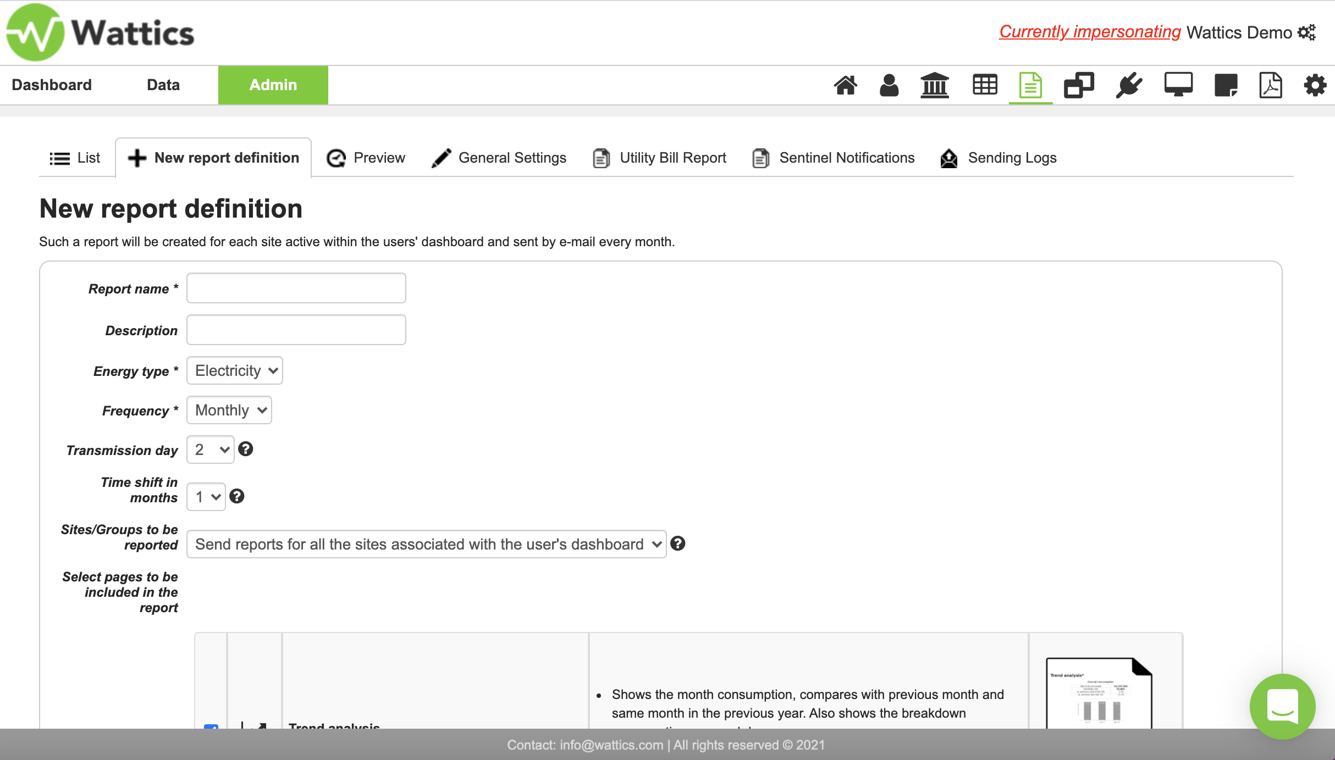Click the Report name input field
The height and width of the screenshot is (760, 1335).
pyautogui.click(x=296, y=288)
